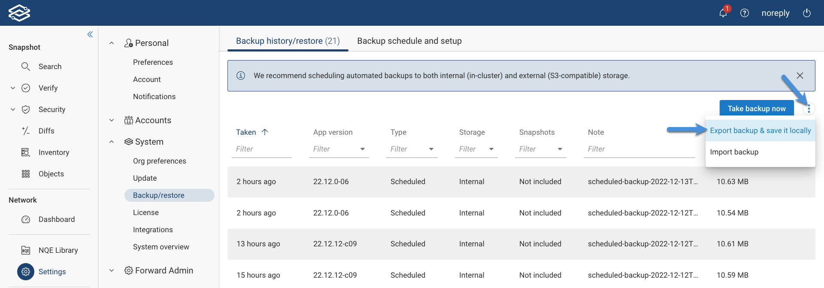This screenshot has width=824, height=288.
Task: Open the License page
Action: (146, 212)
